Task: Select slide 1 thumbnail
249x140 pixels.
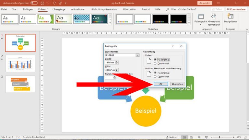Action: [x=20, y=43]
